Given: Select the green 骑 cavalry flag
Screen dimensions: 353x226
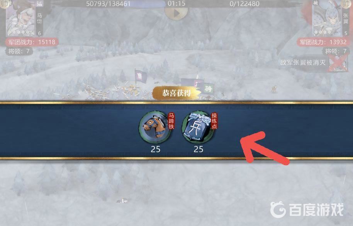Looking at the screenshot, I should (209, 89).
